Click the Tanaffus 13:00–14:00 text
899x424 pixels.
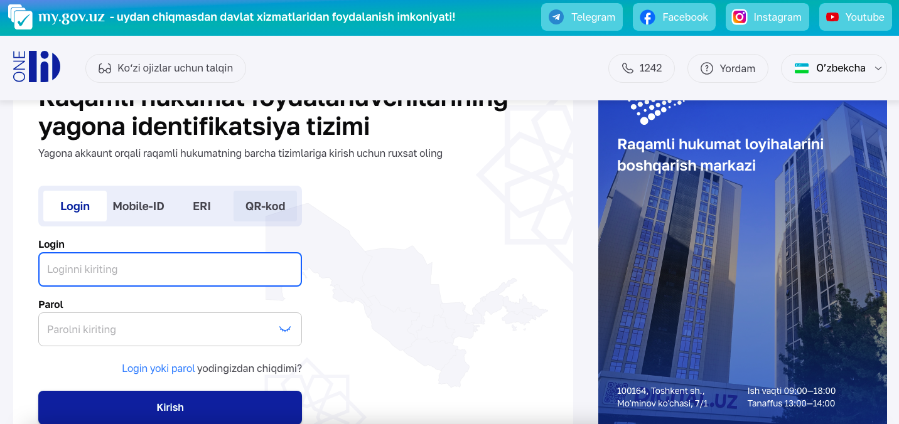click(x=791, y=403)
